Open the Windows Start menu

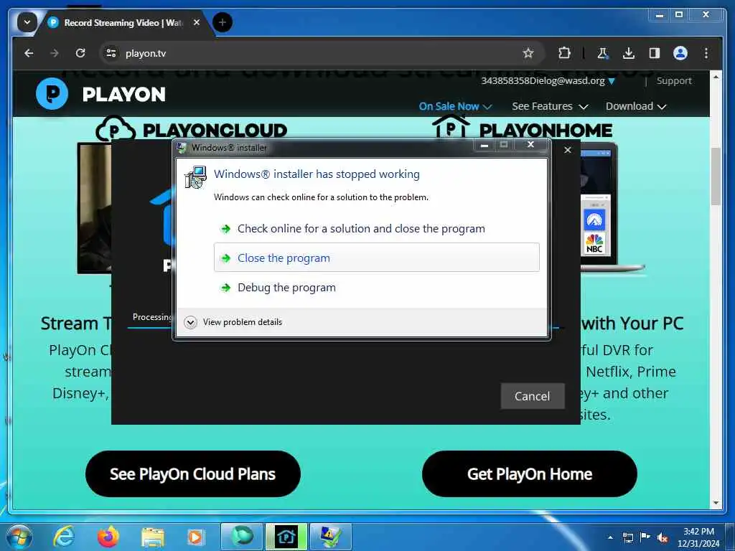19,537
